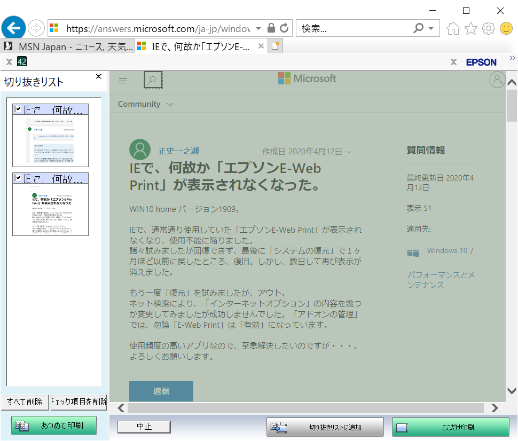Click the page search magnifier icon
518x441 pixels.
click(x=153, y=80)
